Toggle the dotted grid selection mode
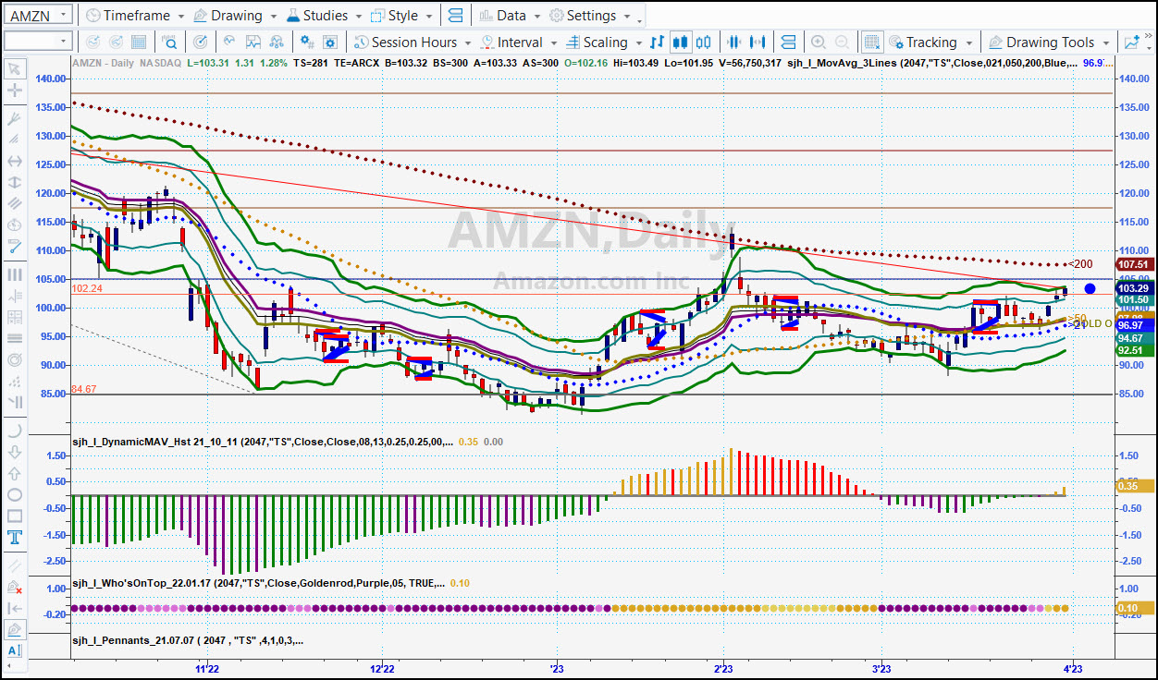 (871, 42)
